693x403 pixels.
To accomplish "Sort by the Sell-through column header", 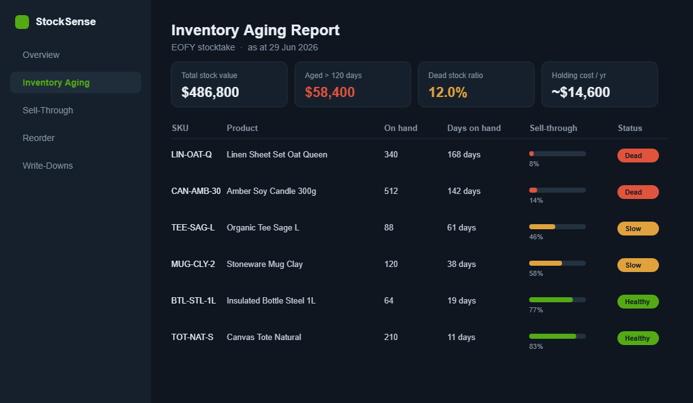I will point(553,128).
